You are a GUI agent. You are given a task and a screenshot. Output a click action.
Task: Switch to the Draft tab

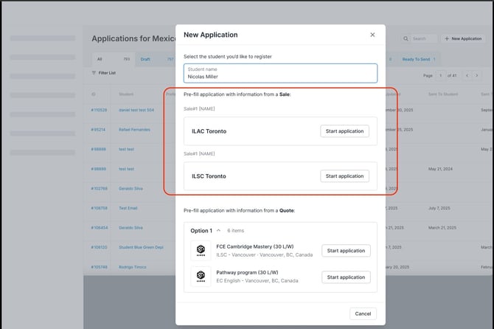tap(146, 59)
